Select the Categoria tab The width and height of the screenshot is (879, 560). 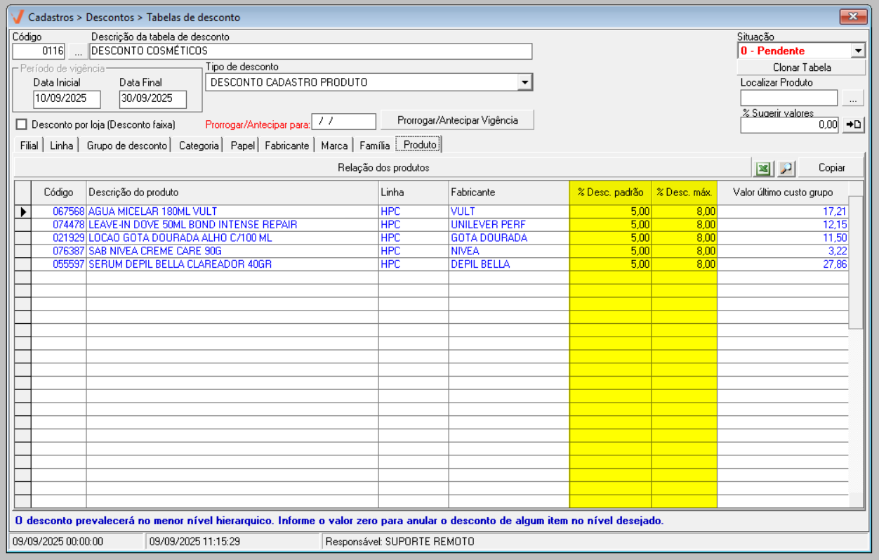pyautogui.click(x=199, y=145)
